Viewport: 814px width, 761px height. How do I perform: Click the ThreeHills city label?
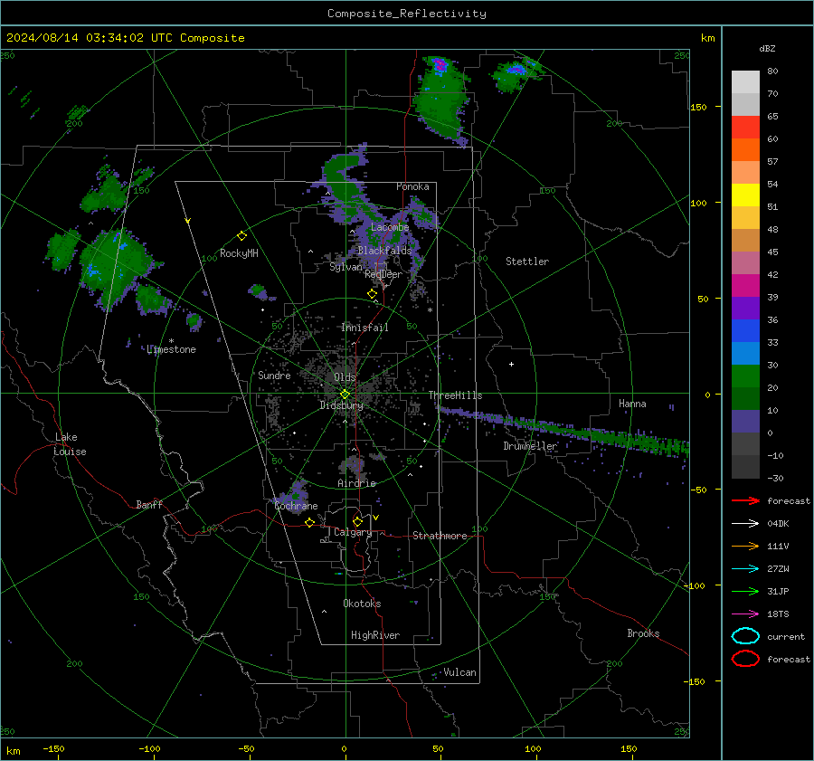pyautogui.click(x=455, y=395)
